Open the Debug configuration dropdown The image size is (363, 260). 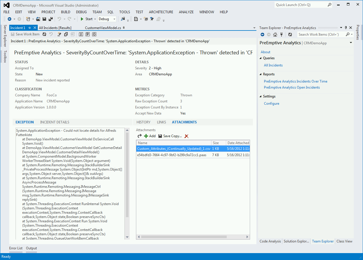114,19
